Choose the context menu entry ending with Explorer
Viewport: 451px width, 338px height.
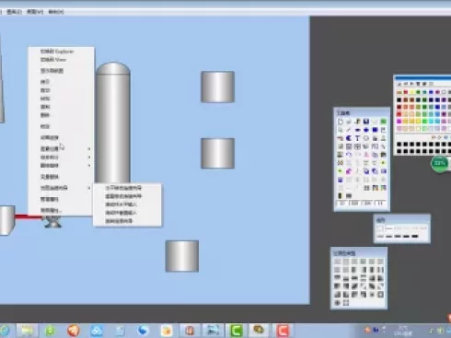point(57,52)
